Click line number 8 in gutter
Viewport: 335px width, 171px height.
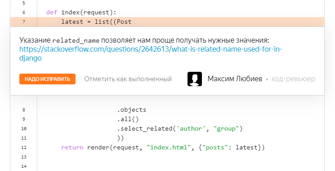point(24,110)
